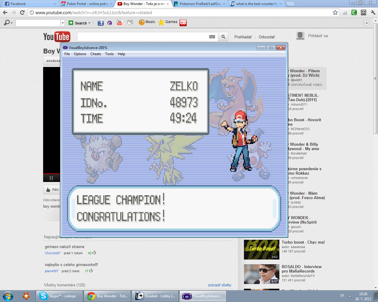Click the YouTube search magnifier button
This screenshot has height=302, width=378.
point(223,37)
